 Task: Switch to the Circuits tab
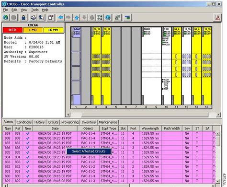click(53, 122)
